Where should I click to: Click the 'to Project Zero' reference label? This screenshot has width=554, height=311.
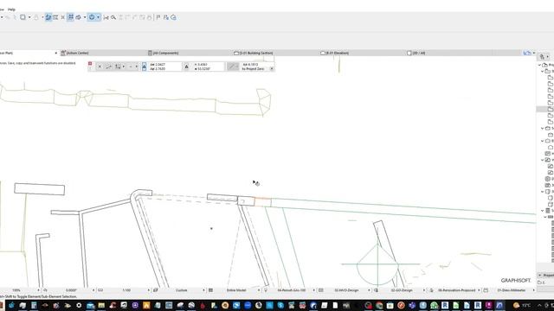click(253, 69)
